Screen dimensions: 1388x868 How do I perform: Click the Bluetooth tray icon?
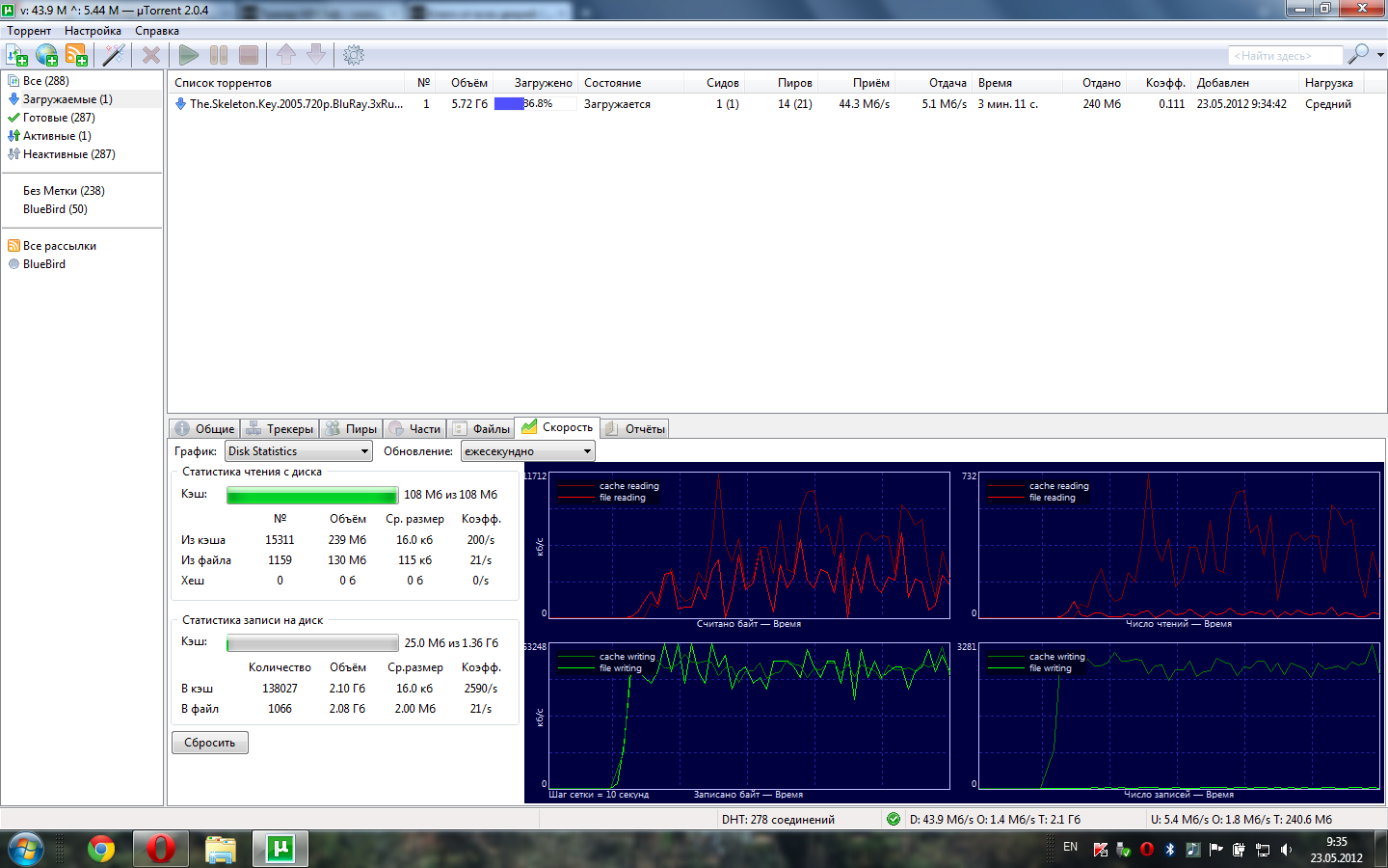coord(1170,849)
